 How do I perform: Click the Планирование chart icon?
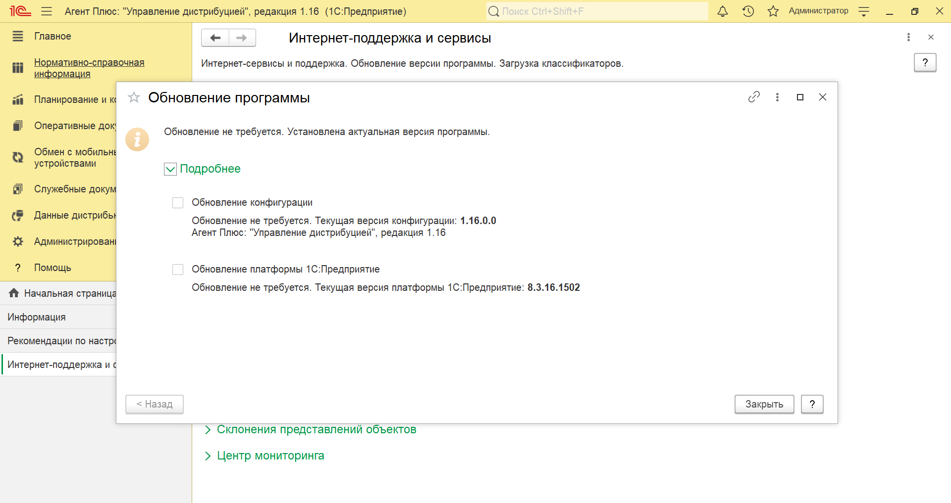18,99
